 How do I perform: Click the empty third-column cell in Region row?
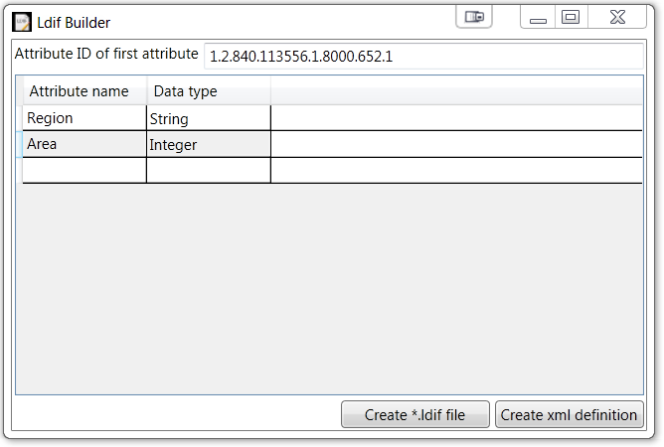tap(456, 118)
